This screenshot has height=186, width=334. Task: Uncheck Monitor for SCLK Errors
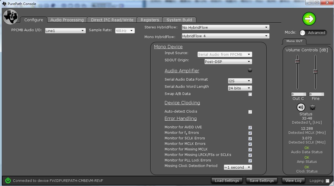(250, 139)
